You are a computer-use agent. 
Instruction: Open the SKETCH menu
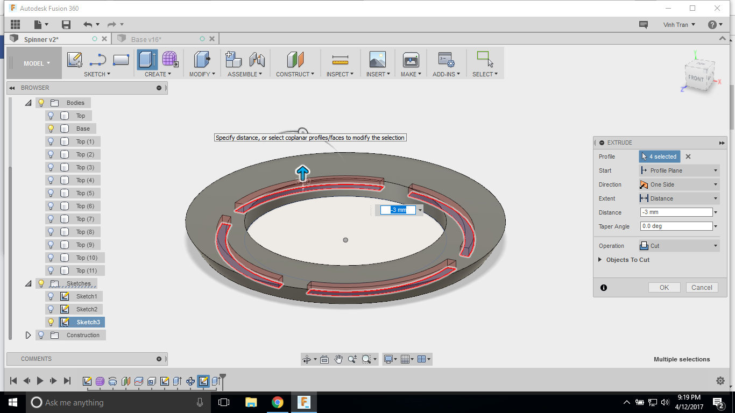(x=97, y=74)
